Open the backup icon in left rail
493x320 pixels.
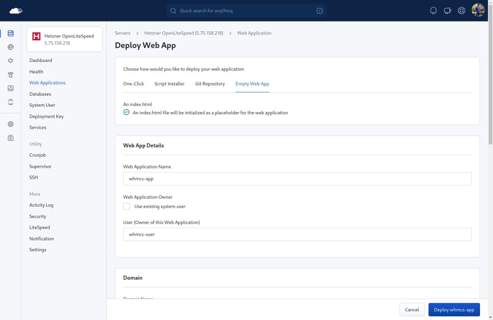pos(11,88)
